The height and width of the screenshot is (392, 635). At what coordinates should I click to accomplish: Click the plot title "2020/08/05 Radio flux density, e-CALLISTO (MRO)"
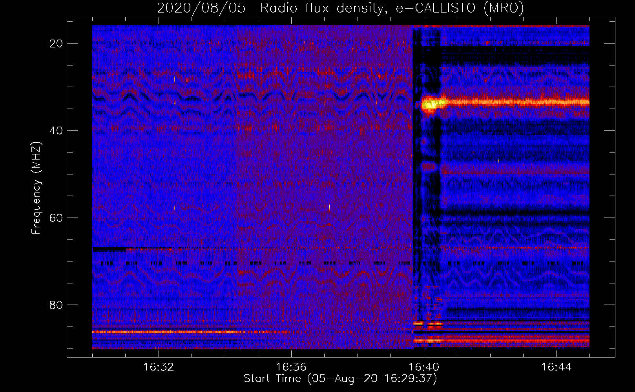click(340, 8)
